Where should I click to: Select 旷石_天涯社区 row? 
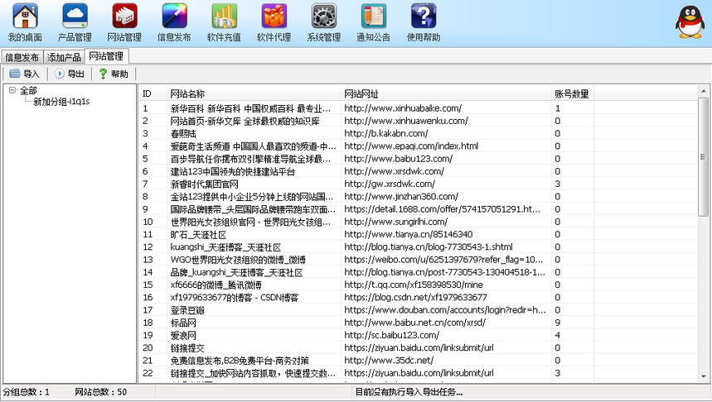[419, 234]
